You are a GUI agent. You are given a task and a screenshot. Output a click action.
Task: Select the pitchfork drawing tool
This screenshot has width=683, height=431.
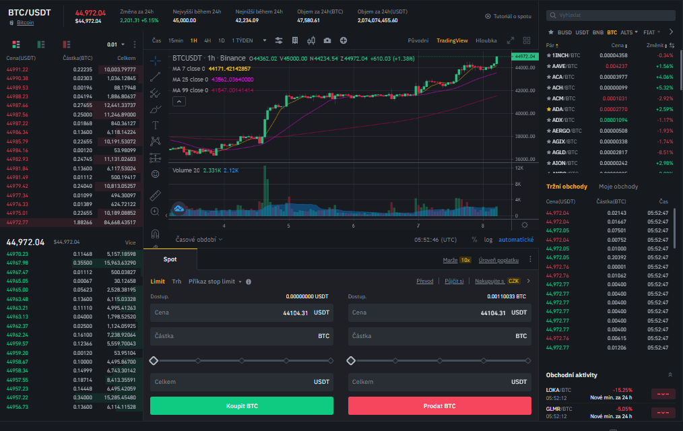[155, 93]
